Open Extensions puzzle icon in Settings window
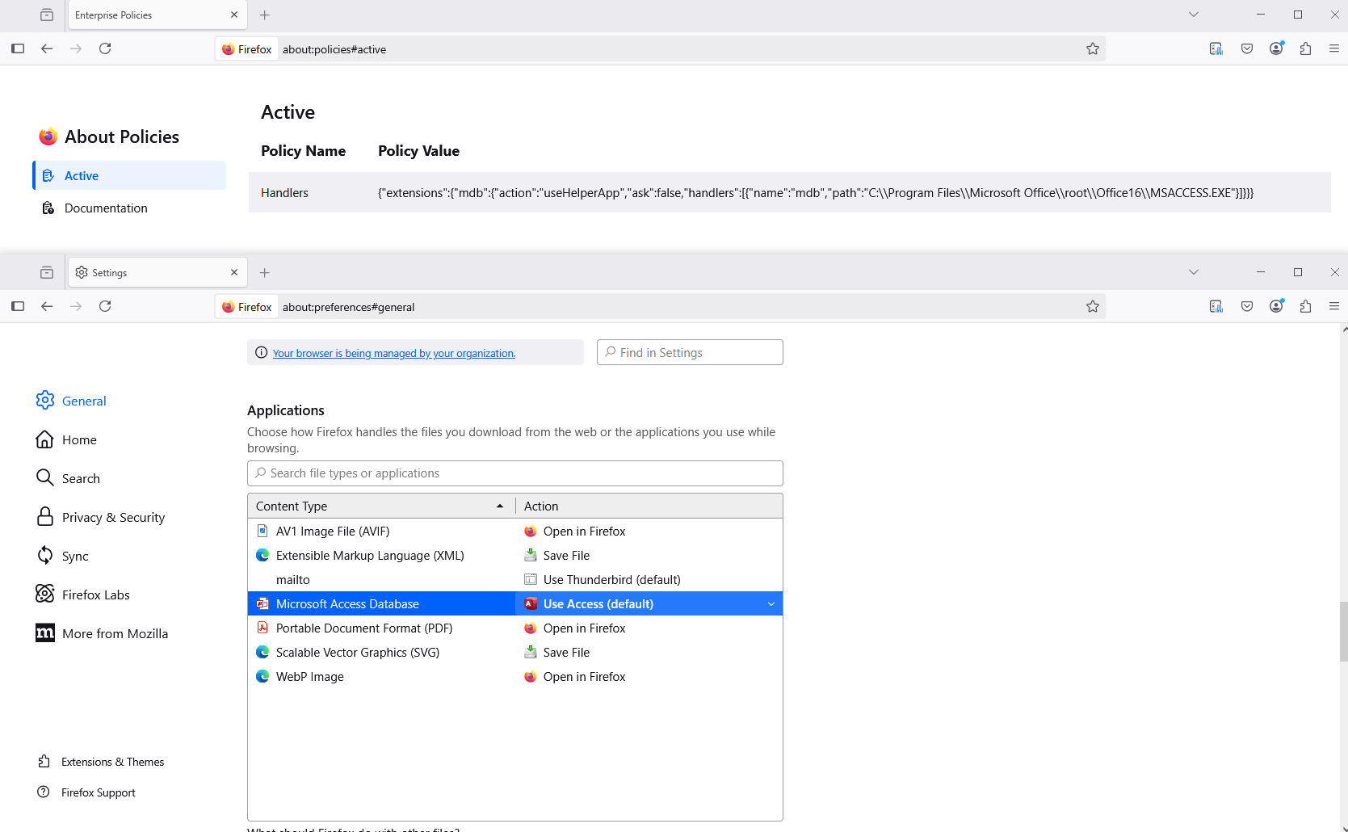The width and height of the screenshot is (1348, 832). click(1305, 306)
